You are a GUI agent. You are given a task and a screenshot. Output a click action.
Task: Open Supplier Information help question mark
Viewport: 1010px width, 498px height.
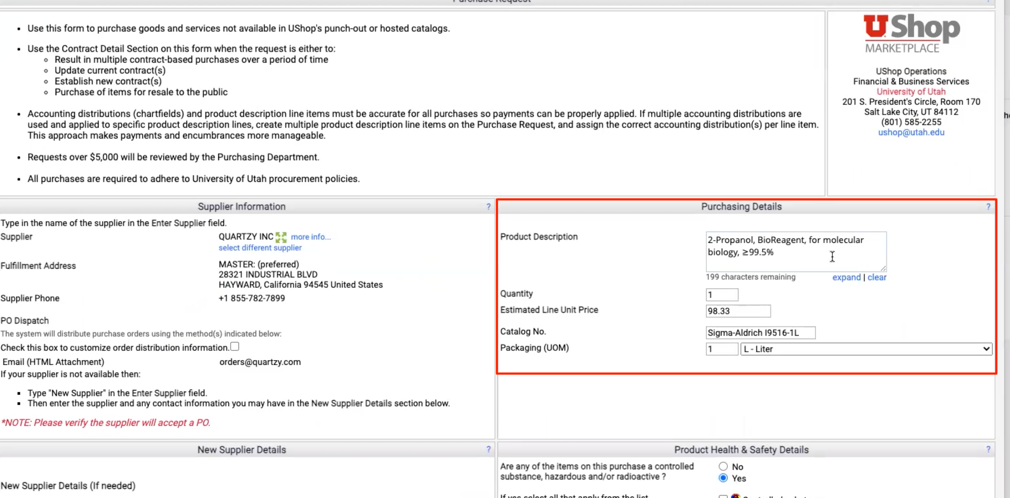point(488,207)
